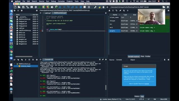Open a file with the folder icon
Screen dimensions: 179x101
tap(19, 7)
